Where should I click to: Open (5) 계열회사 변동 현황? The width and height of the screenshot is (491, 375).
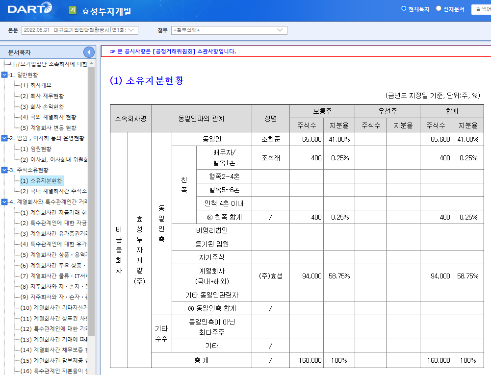pos(48,128)
